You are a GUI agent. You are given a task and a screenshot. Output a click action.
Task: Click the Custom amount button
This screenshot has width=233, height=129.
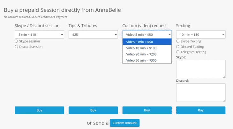click(x=124, y=123)
